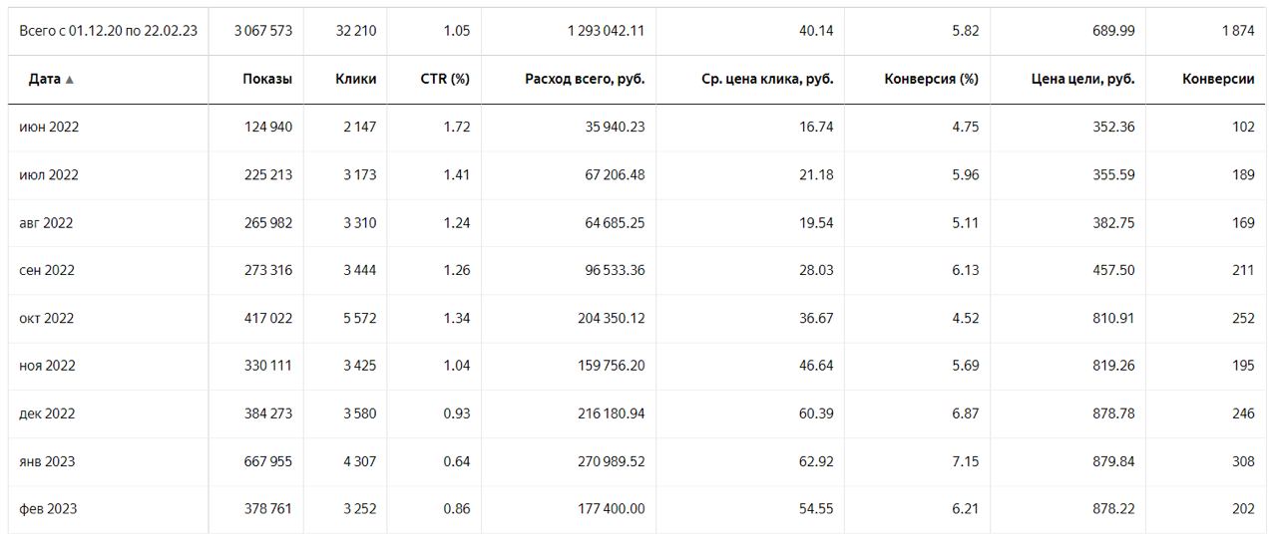Screen dimensions: 1277x544
Task: Sort by the Конверсии column header
Action: point(1218,80)
